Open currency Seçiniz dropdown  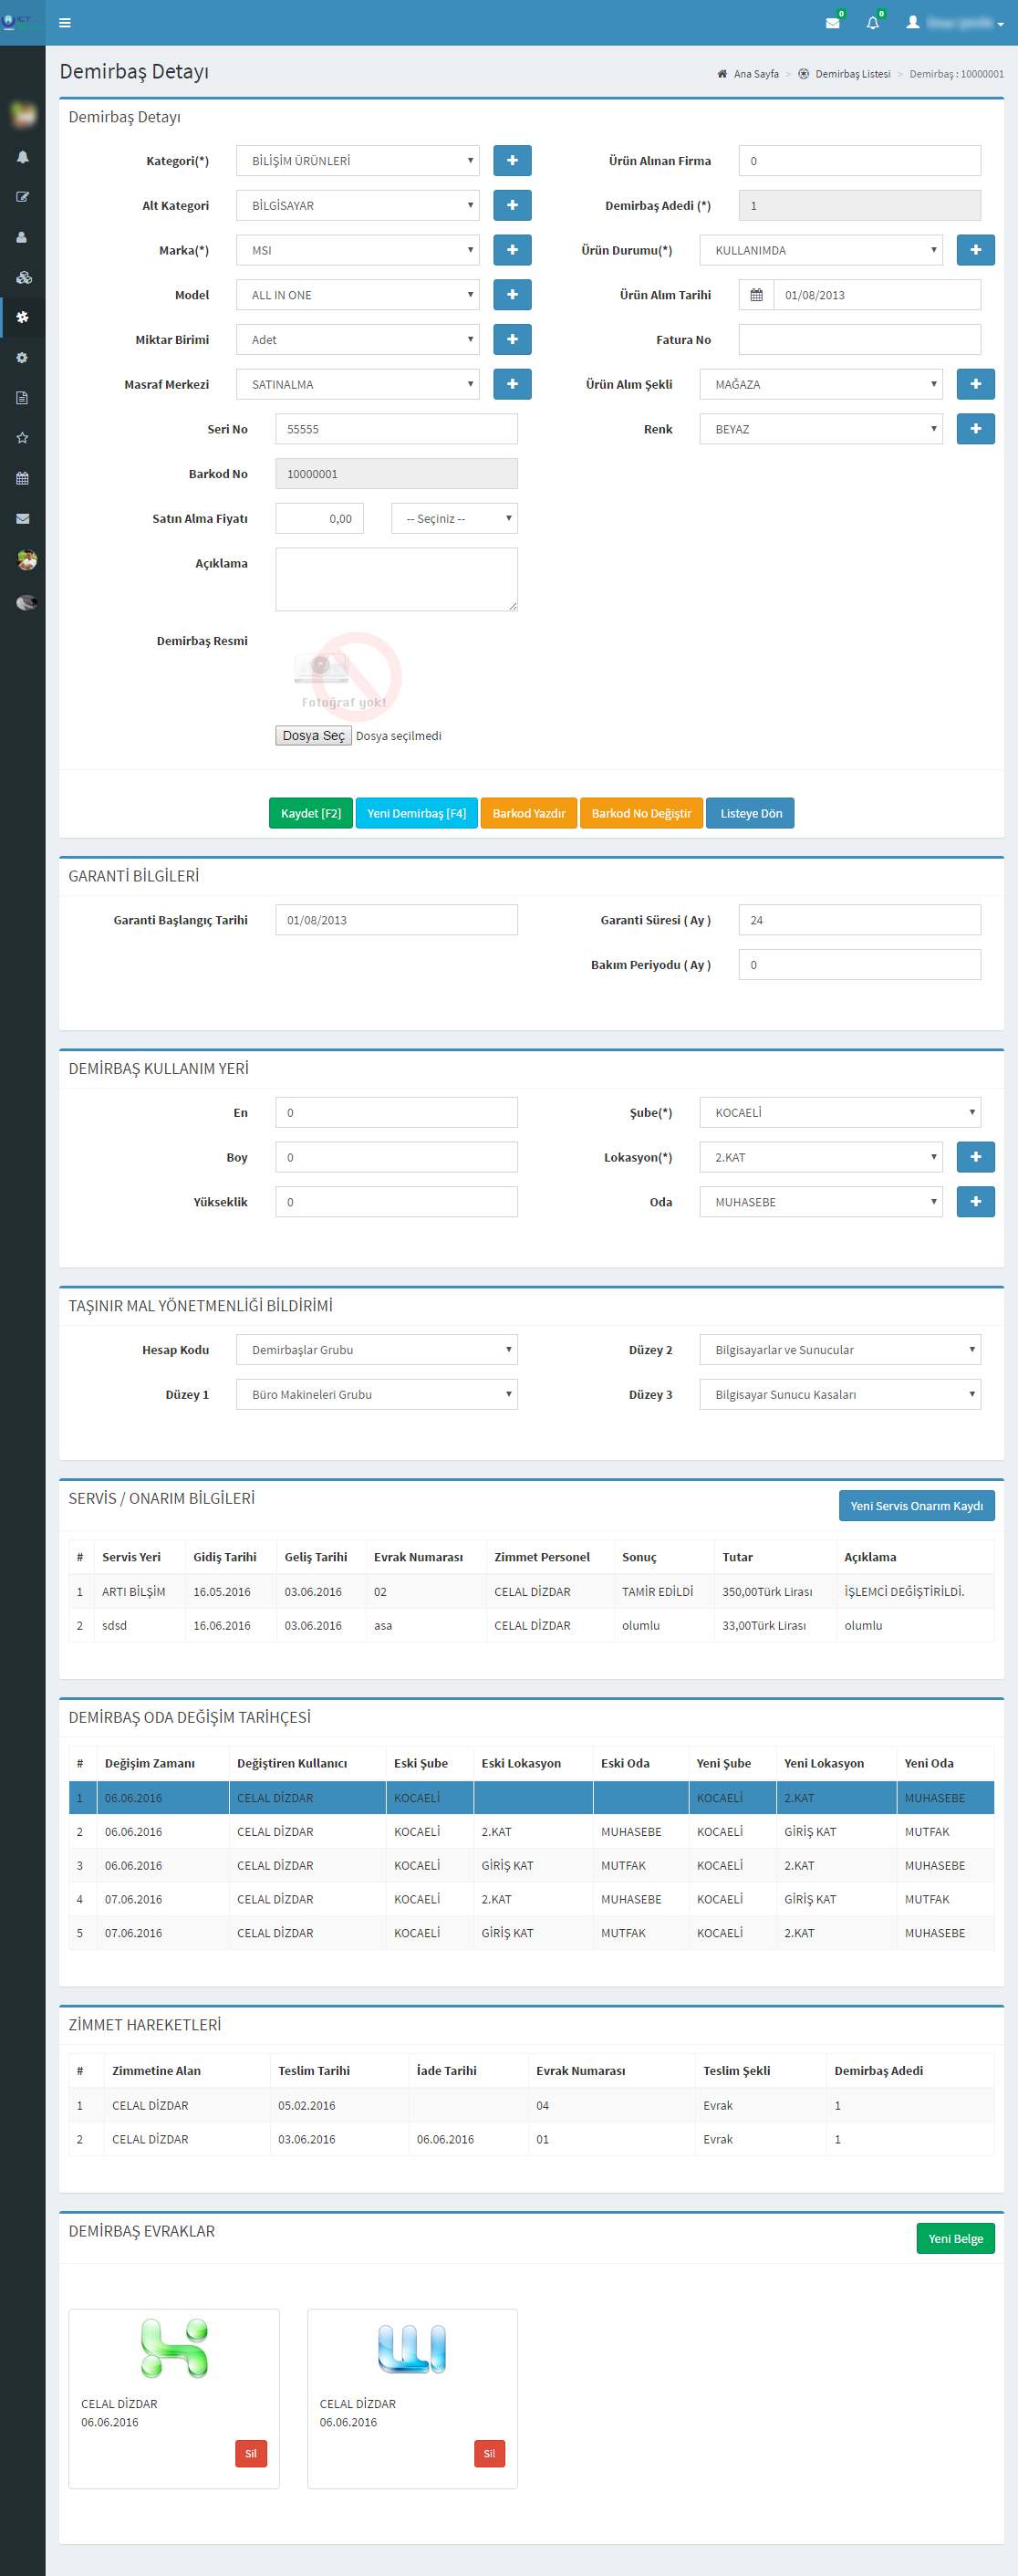[454, 519]
